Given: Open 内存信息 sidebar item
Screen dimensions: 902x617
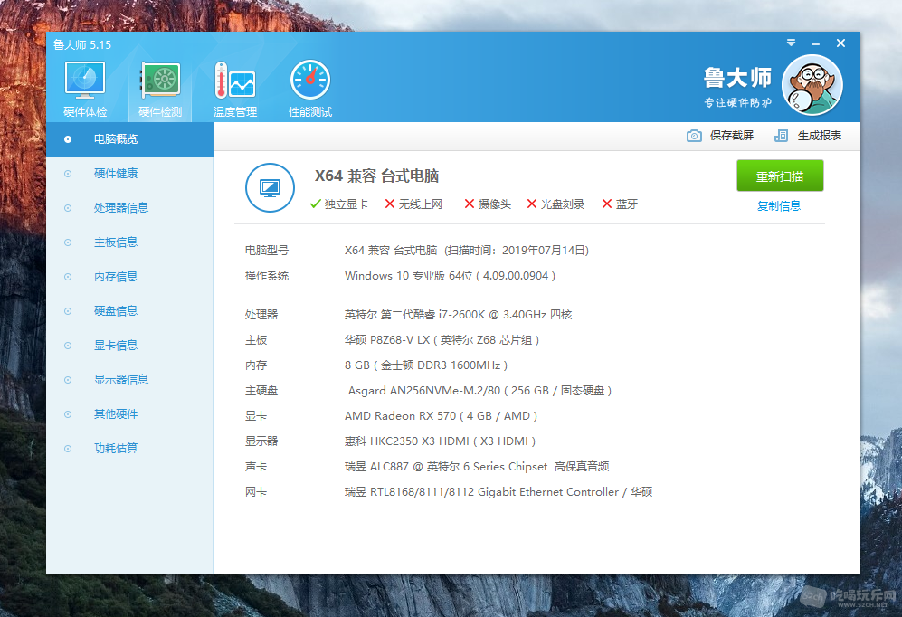Looking at the screenshot, I should click(129, 277).
